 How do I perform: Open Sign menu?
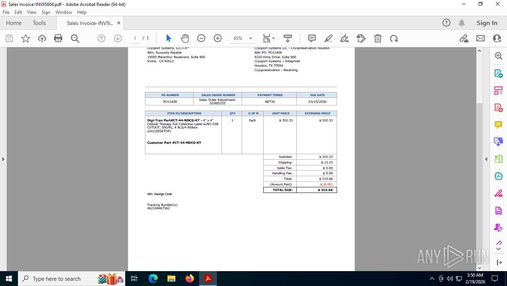click(x=46, y=12)
